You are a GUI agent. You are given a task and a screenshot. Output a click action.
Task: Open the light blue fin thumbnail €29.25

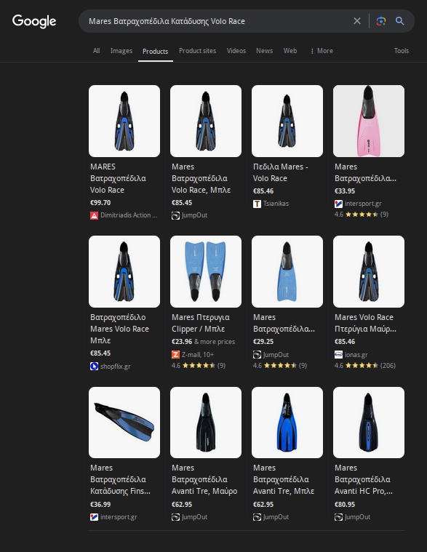click(287, 271)
